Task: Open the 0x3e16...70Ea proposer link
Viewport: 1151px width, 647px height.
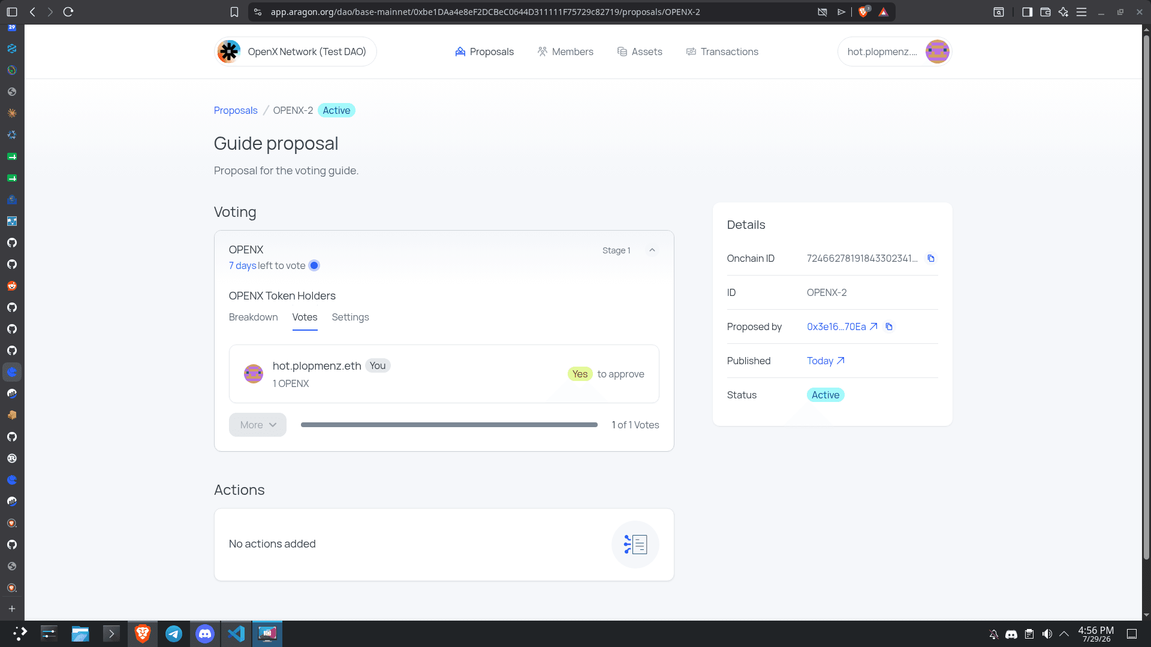Action: pos(842,326)
